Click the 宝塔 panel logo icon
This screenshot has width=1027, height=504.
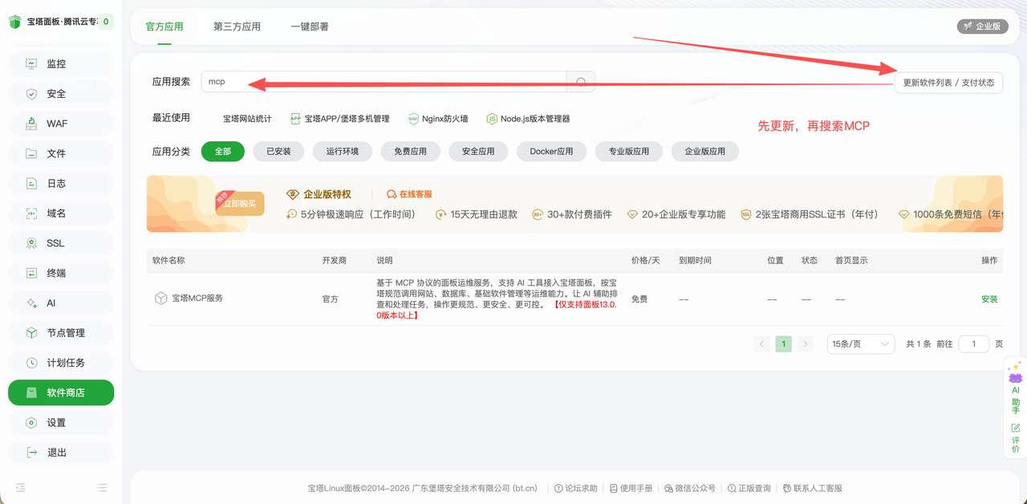(15, 22)
